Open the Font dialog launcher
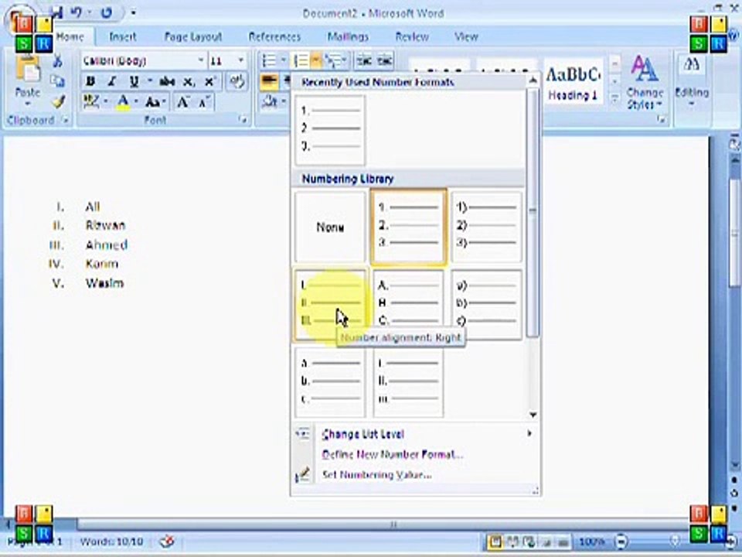The image size is (742, 557). coord(243,121)
